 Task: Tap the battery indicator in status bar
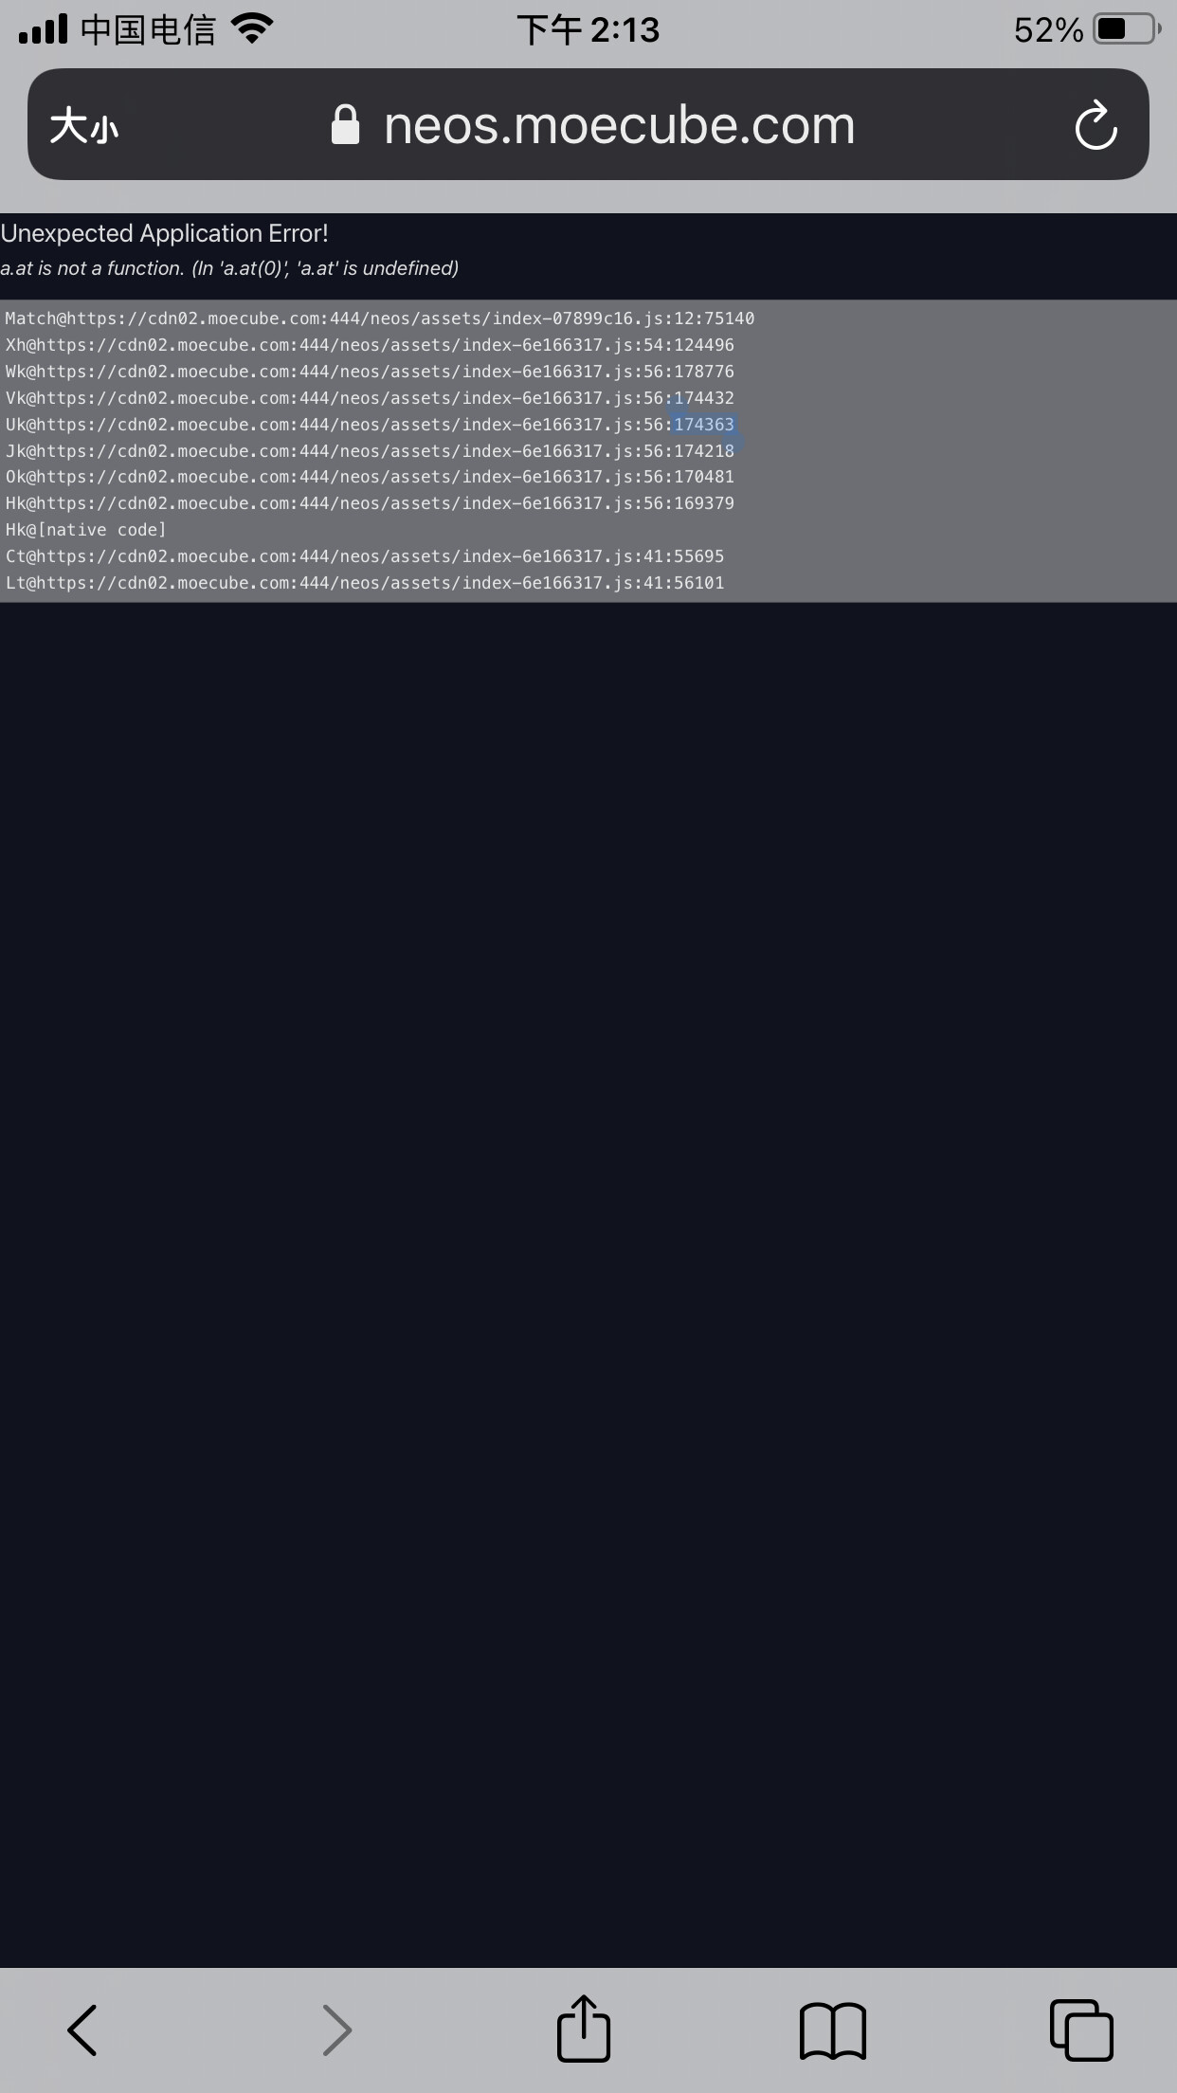point(1127,29)
